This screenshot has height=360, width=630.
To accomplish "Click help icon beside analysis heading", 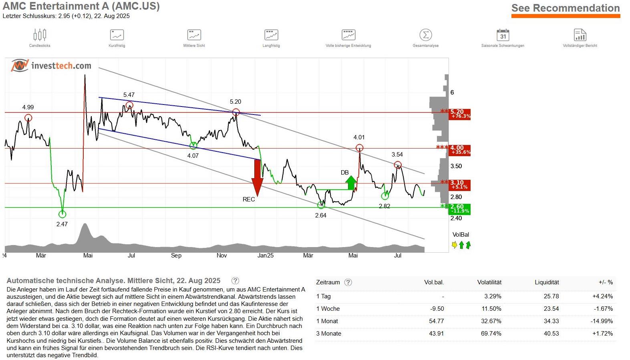I will point(235,281).
